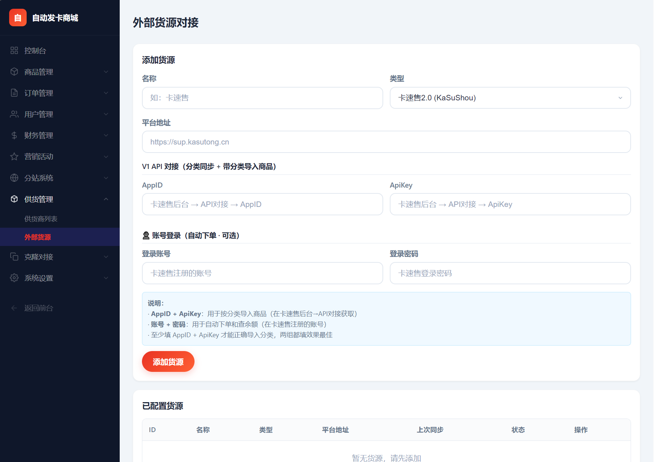
Task: Open the 卡速售2.0 type dropdown
Action: (510, 98)
